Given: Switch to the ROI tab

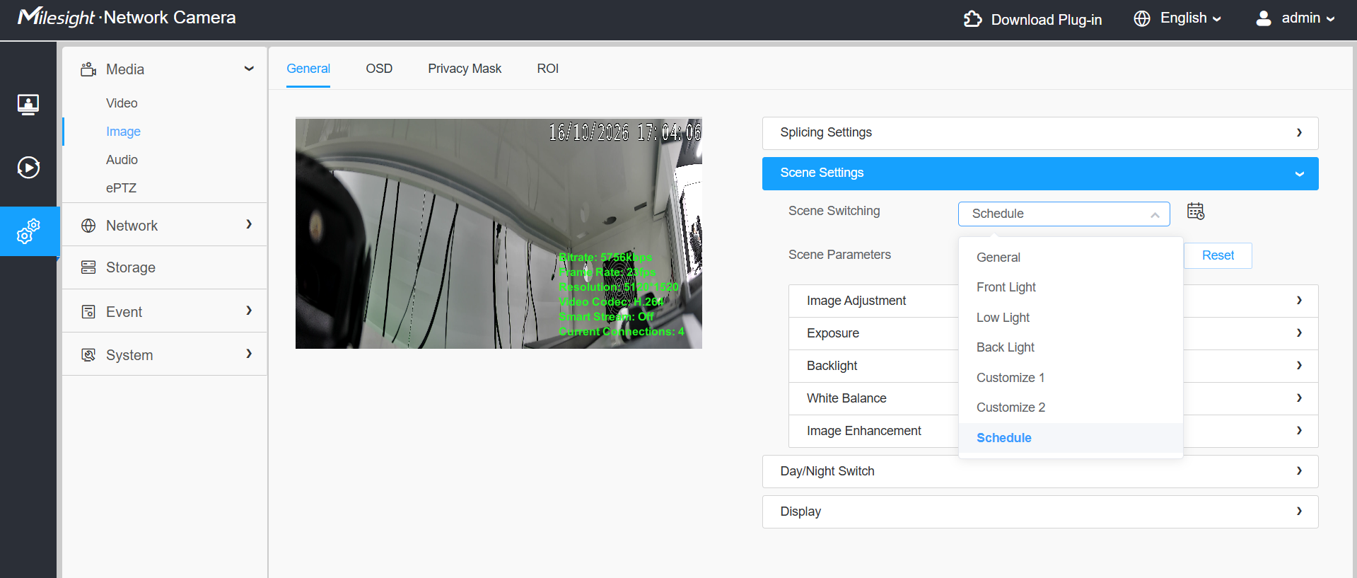Looking at the screenshot, I should point(547,69).
